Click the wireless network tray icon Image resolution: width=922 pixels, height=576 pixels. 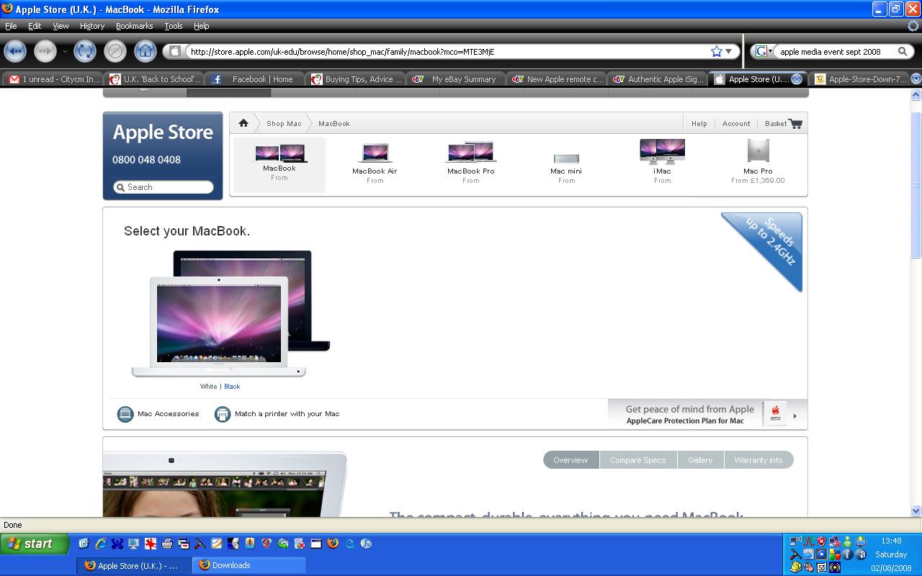tap(795, 541)
